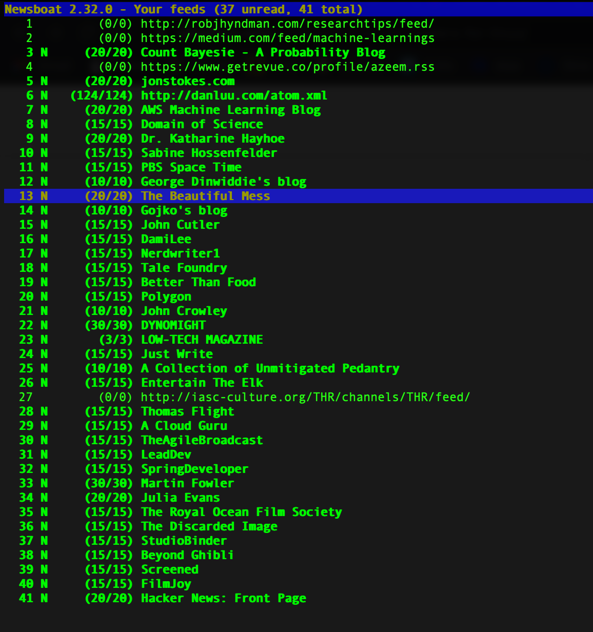Click the Newsboat title bar header
The image size is (593, 632).
click(184, 9)
